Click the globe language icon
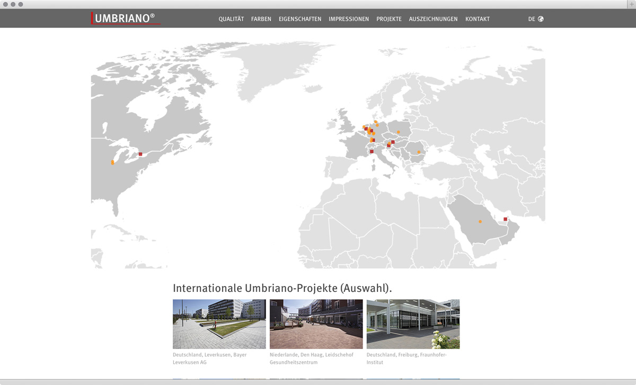The image size is (636, 385). 541,19
